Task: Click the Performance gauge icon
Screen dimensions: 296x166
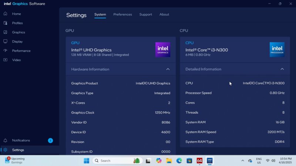Action: pos(5,51)
